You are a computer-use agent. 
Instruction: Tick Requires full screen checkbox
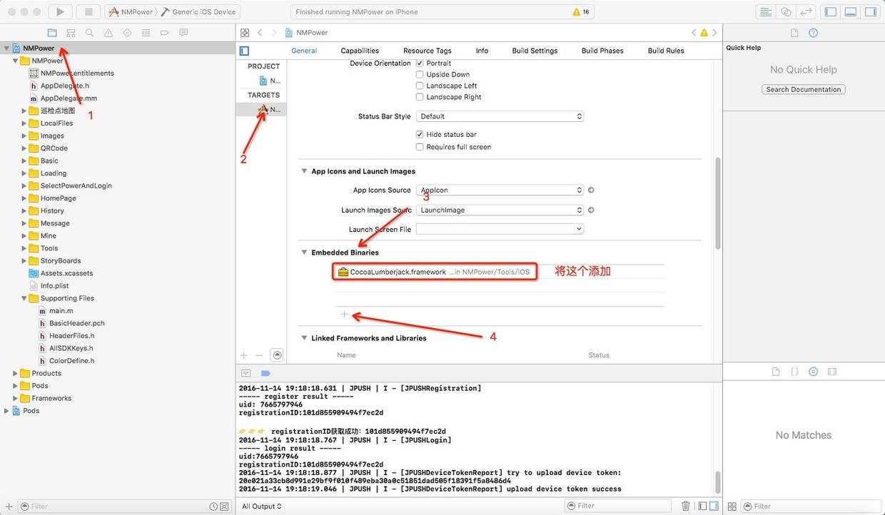[x=420, y=147]
